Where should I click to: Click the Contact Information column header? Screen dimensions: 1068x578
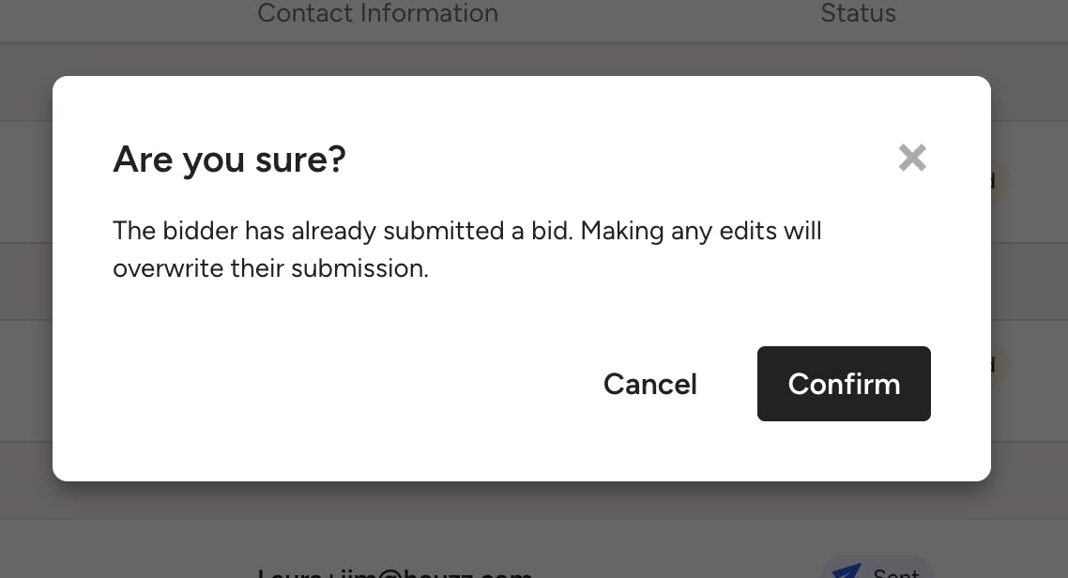pos(377,13)
